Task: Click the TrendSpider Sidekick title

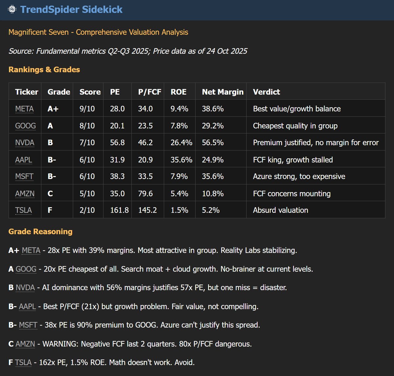Action: pos(71,10)
